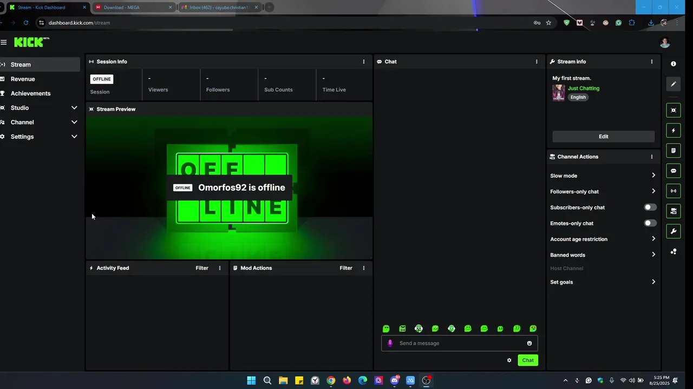The image size is (693, 389).
Task: Open Firefox from the Windows taskbar
Action: 346,380
